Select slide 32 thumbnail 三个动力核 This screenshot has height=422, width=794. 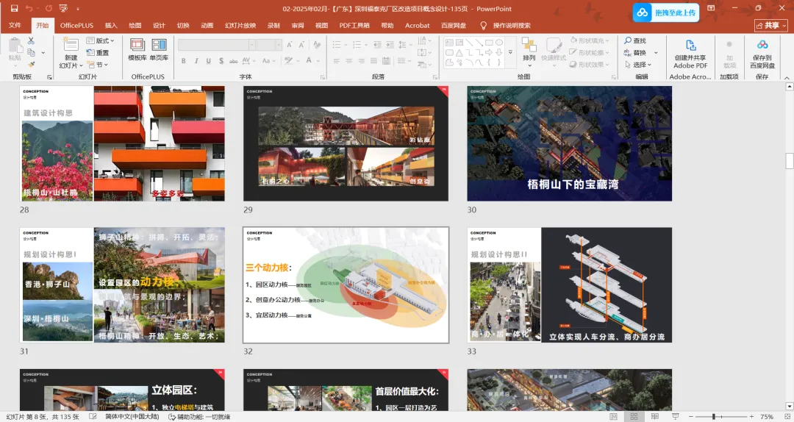(346, 285)
